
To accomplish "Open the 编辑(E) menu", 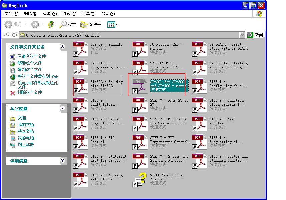I will (x=31, y=14).
